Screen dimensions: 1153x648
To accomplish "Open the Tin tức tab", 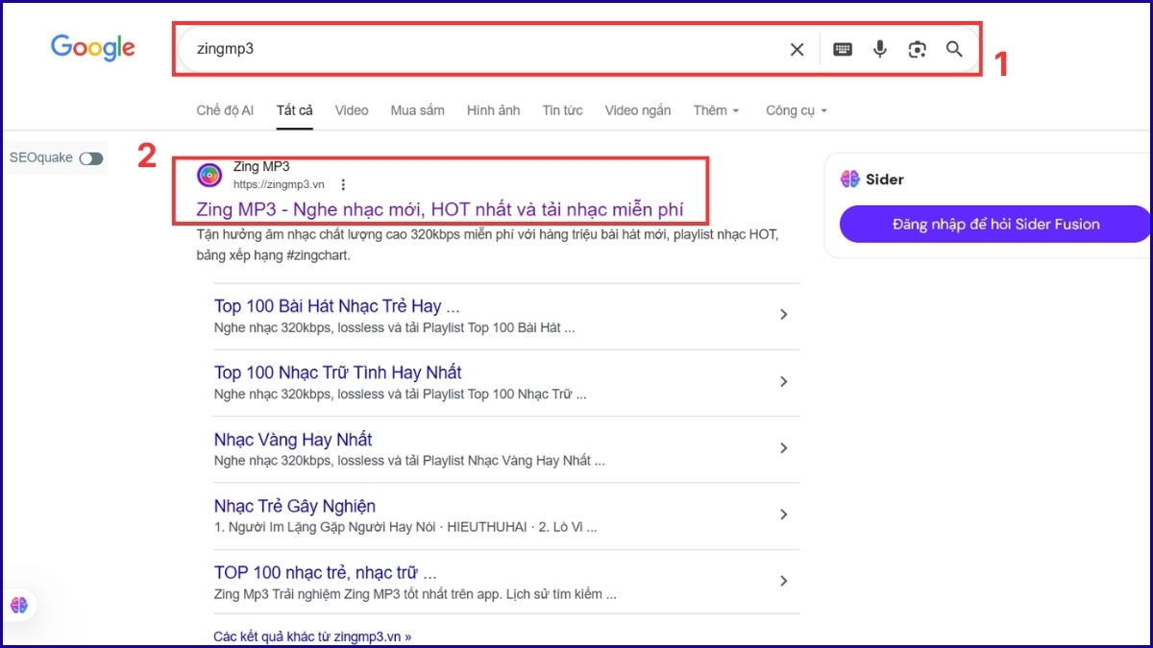I will (x=562, y=110).
